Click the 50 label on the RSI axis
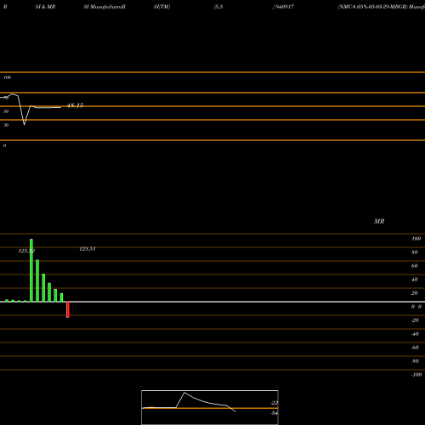The width and height of the screenshot is (425, 425). tap(6, 111)
